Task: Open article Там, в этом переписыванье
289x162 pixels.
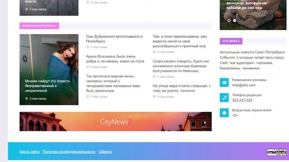Action: [x=180, y=41]
